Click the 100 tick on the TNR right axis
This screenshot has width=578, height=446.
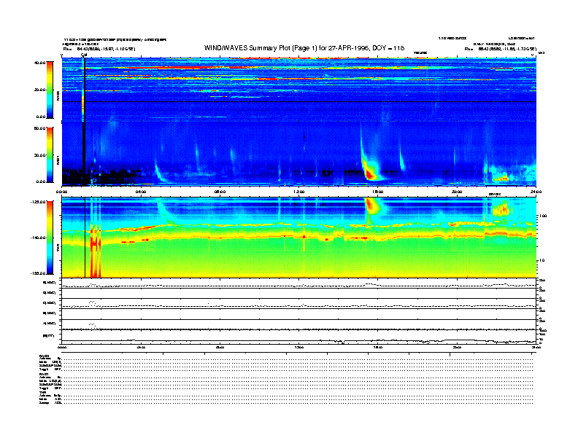pyautogui.click(x=543, y=216)
